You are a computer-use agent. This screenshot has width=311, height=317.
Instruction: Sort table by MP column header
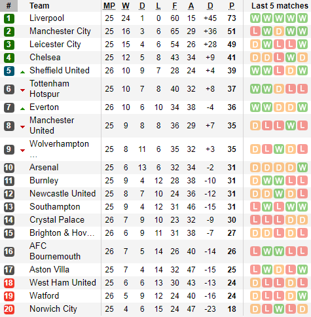point(109,6)
